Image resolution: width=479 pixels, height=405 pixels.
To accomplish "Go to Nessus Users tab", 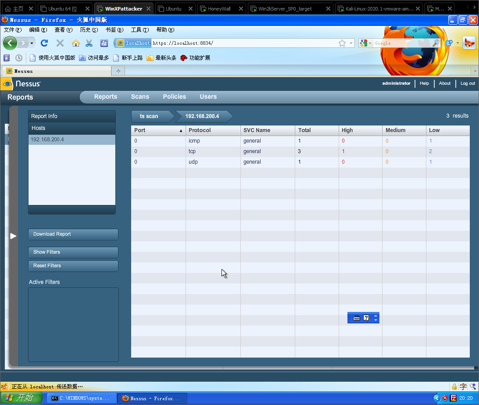I will [x=208, y=97].
